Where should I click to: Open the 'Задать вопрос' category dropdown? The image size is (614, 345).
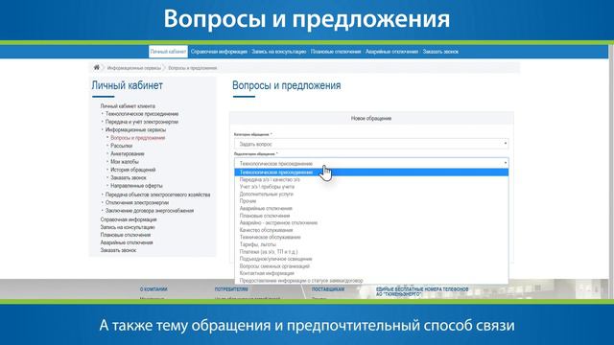371,144
